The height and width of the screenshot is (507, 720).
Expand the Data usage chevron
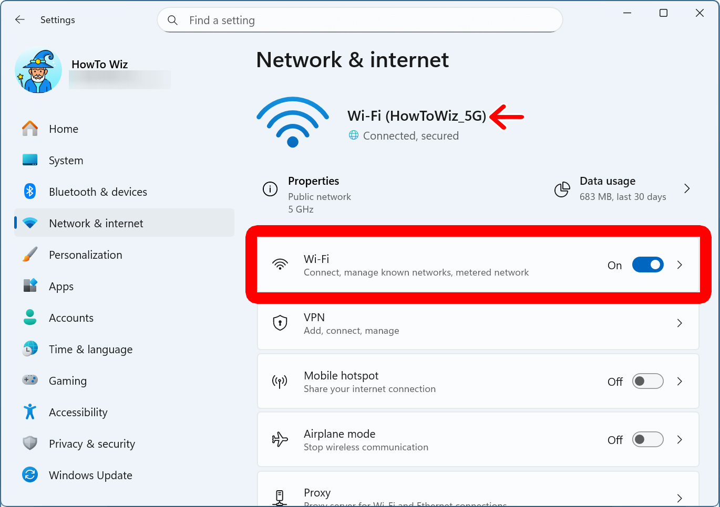(687, 188)
